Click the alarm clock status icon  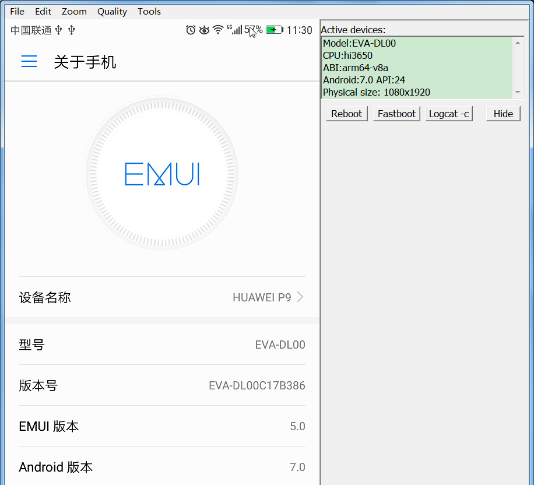pos(191,30)
